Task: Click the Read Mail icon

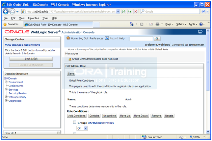Action: pos(151,24)
